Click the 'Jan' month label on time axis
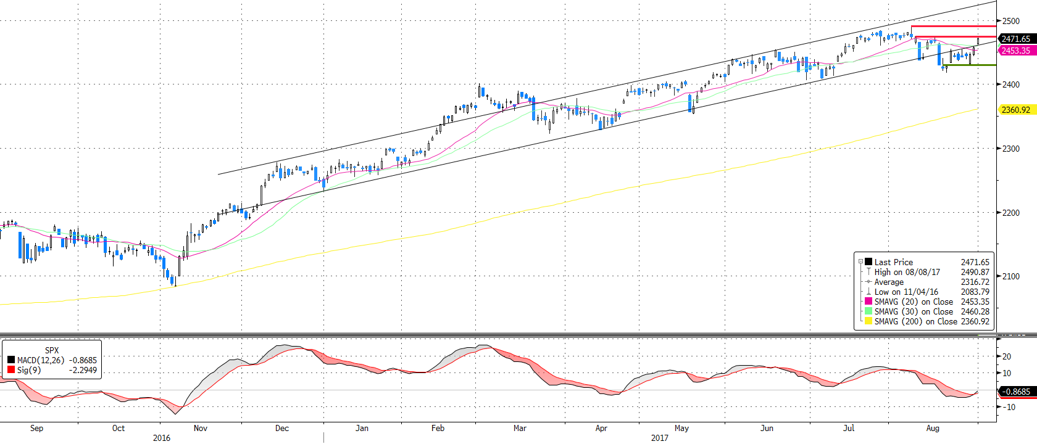 [362, 428]
